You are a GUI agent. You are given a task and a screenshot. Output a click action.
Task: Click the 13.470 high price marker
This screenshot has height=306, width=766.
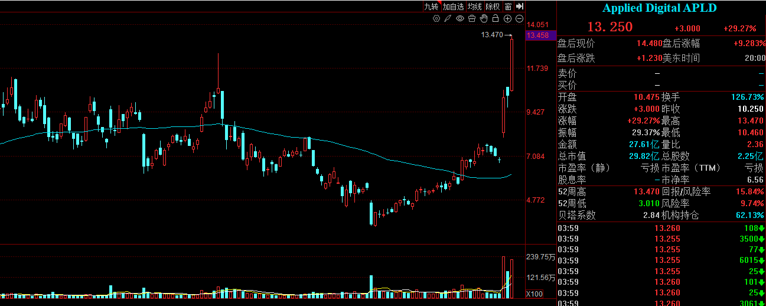tap(492, 35)
